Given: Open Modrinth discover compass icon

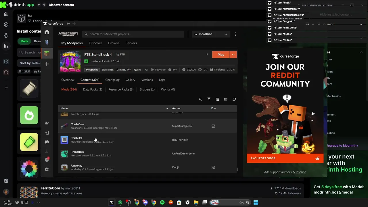Looking at the screenshot, I should (6, 25).
